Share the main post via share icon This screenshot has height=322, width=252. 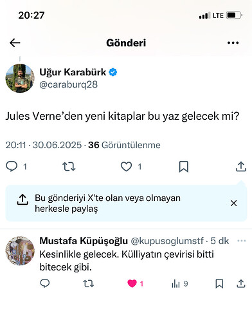(241, 167)
